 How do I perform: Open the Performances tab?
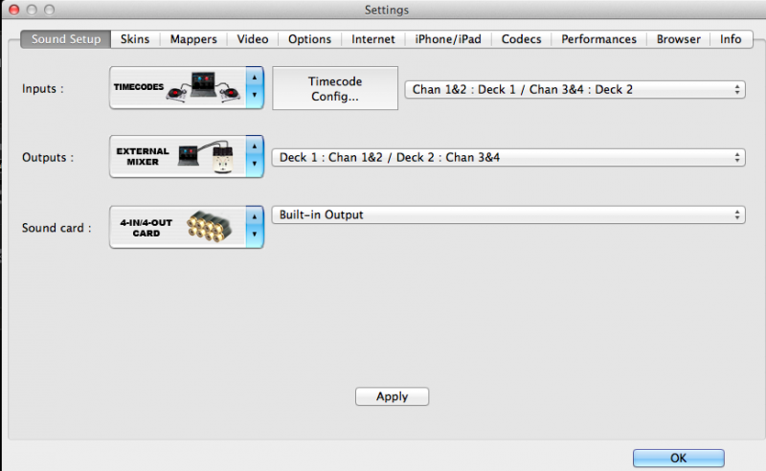coord(598,39)
